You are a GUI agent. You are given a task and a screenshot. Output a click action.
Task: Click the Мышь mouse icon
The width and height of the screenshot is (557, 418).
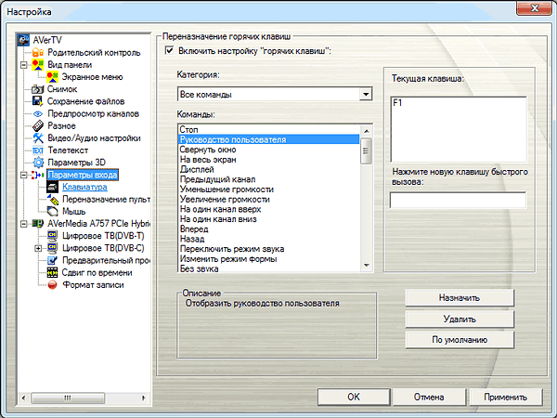click(x=52, y=212)
